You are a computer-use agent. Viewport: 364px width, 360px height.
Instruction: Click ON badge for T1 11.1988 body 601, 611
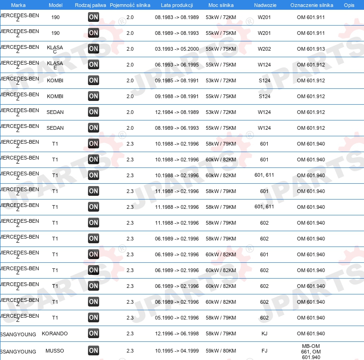pyautogui.click(x=94, y=207)
